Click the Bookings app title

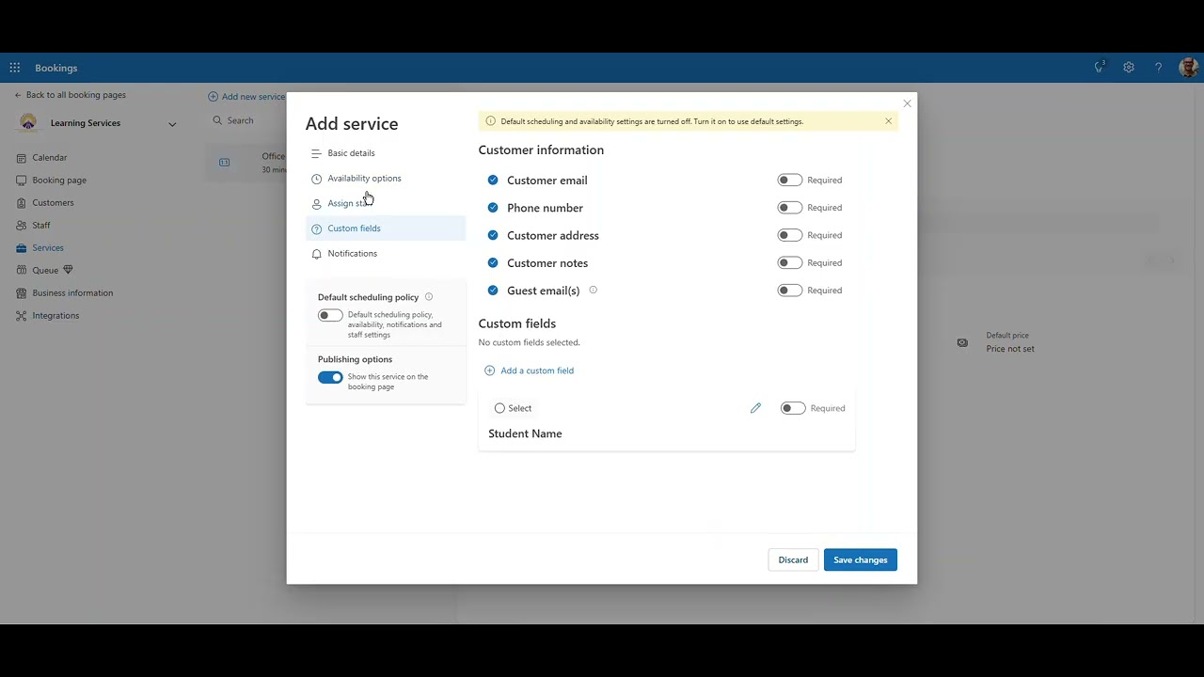pos(56,68)
